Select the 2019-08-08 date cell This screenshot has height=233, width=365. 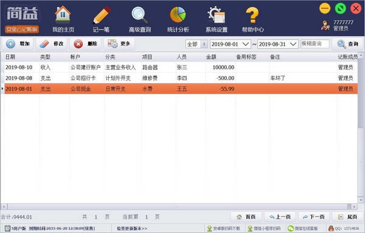(19, 78)
